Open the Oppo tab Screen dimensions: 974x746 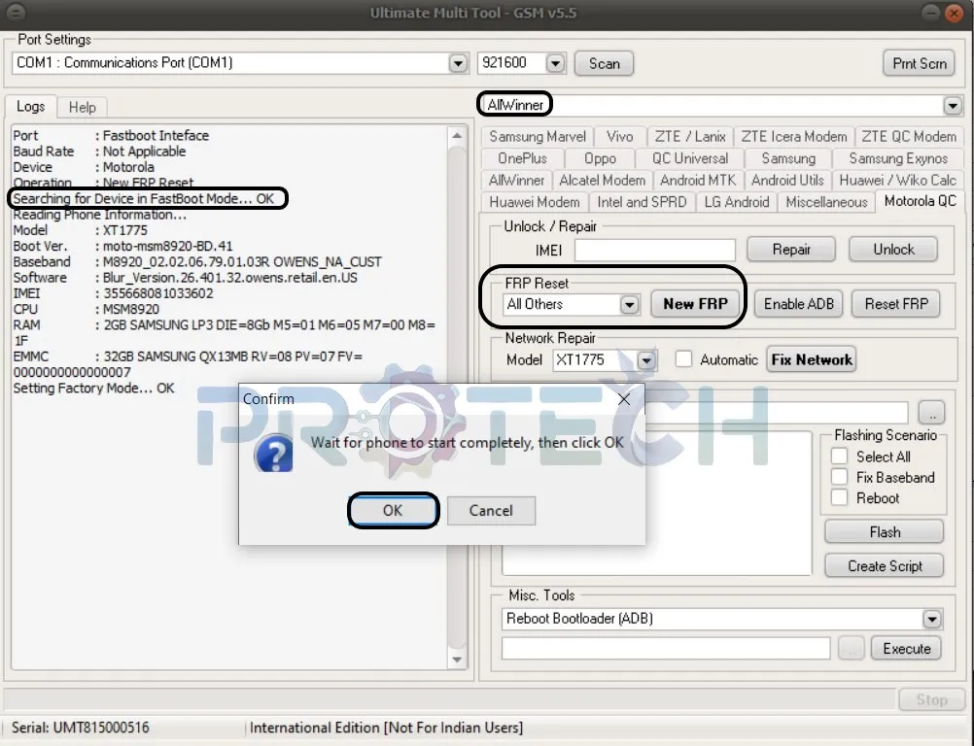[x=600, y=158]
